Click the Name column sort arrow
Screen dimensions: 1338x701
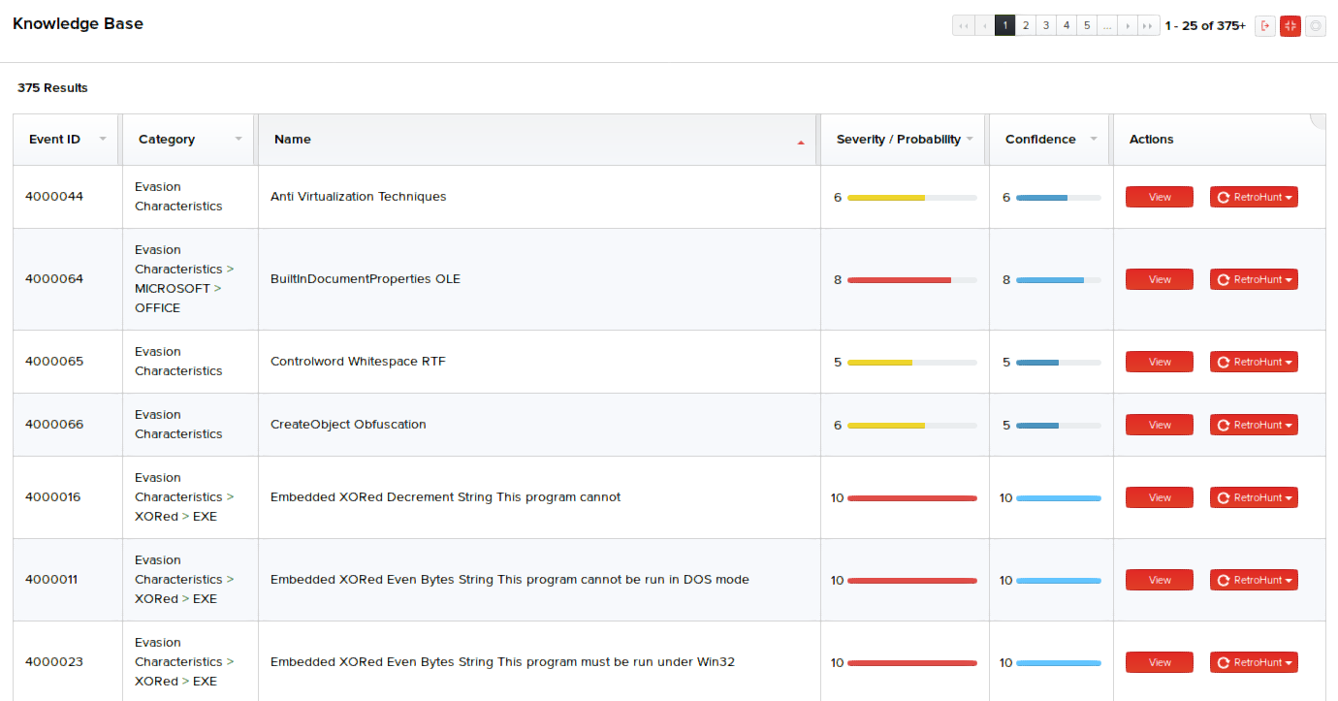[x=800, y=142]
